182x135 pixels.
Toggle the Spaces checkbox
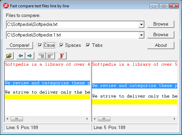pos(61,45)
